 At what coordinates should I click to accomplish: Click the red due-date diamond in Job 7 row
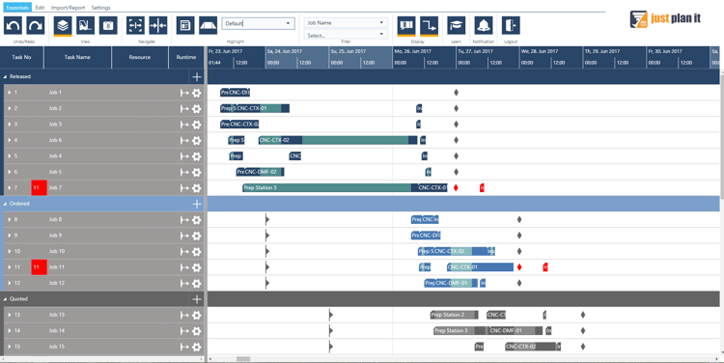pyautogui.click(x=457, y=187)
